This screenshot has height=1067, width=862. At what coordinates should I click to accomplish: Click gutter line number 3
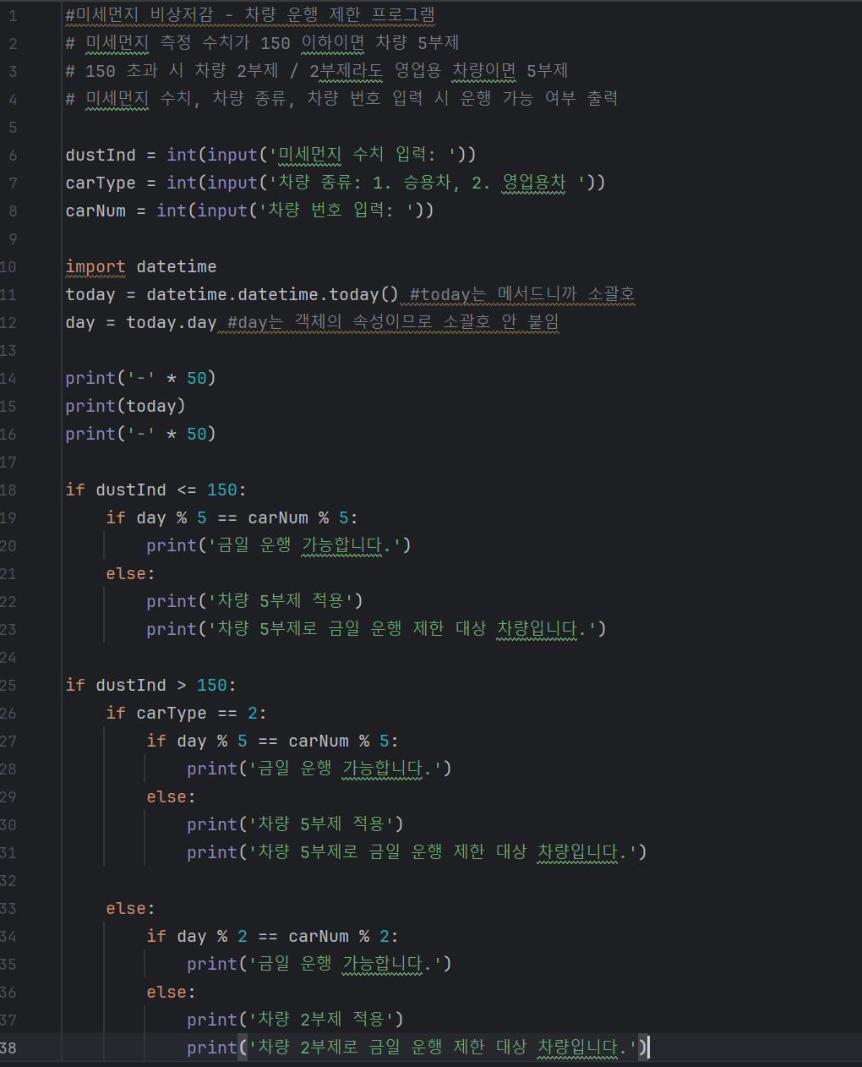pos(13,70)
